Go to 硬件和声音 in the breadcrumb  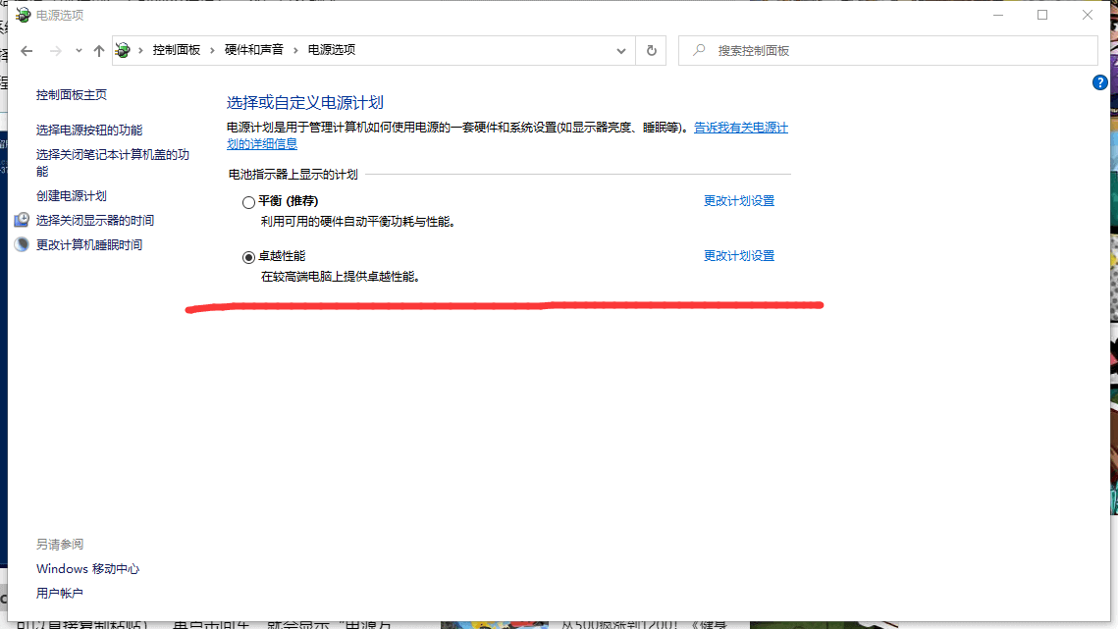253,50
